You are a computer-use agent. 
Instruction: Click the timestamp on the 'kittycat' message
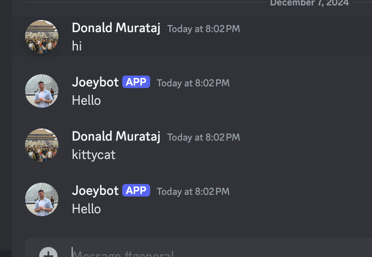[204, 137]
